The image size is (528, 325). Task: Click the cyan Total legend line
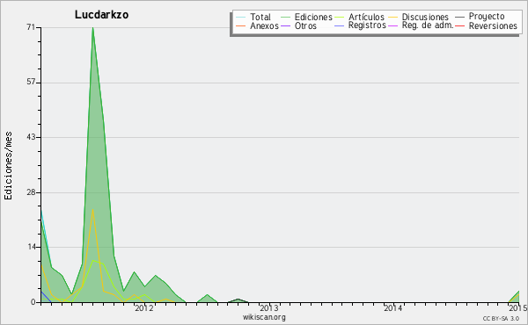point(241,18)
